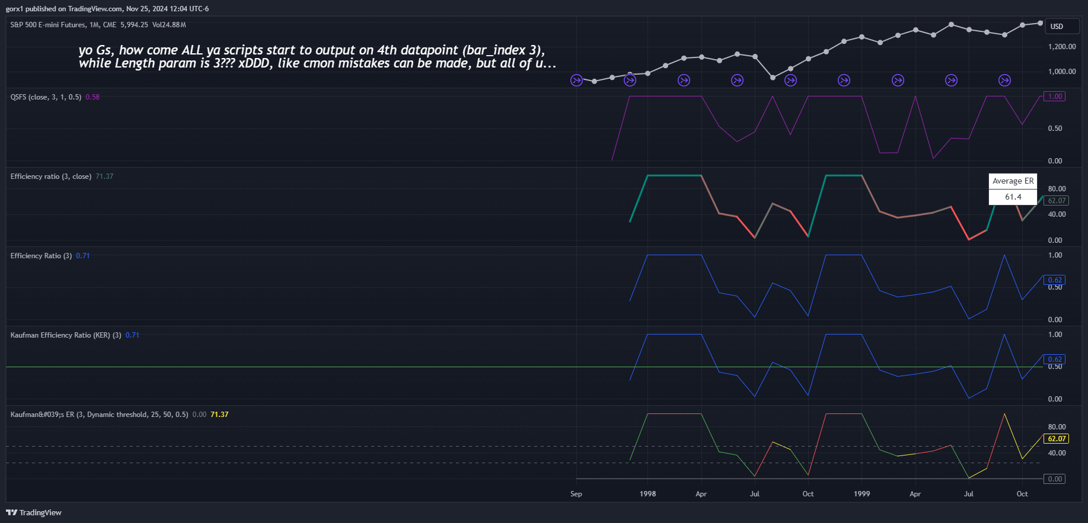The image size is (1088, 523).
Task: Select the Efficiency Ratio (3) indicator legend
Action: (x=41, y=256)
